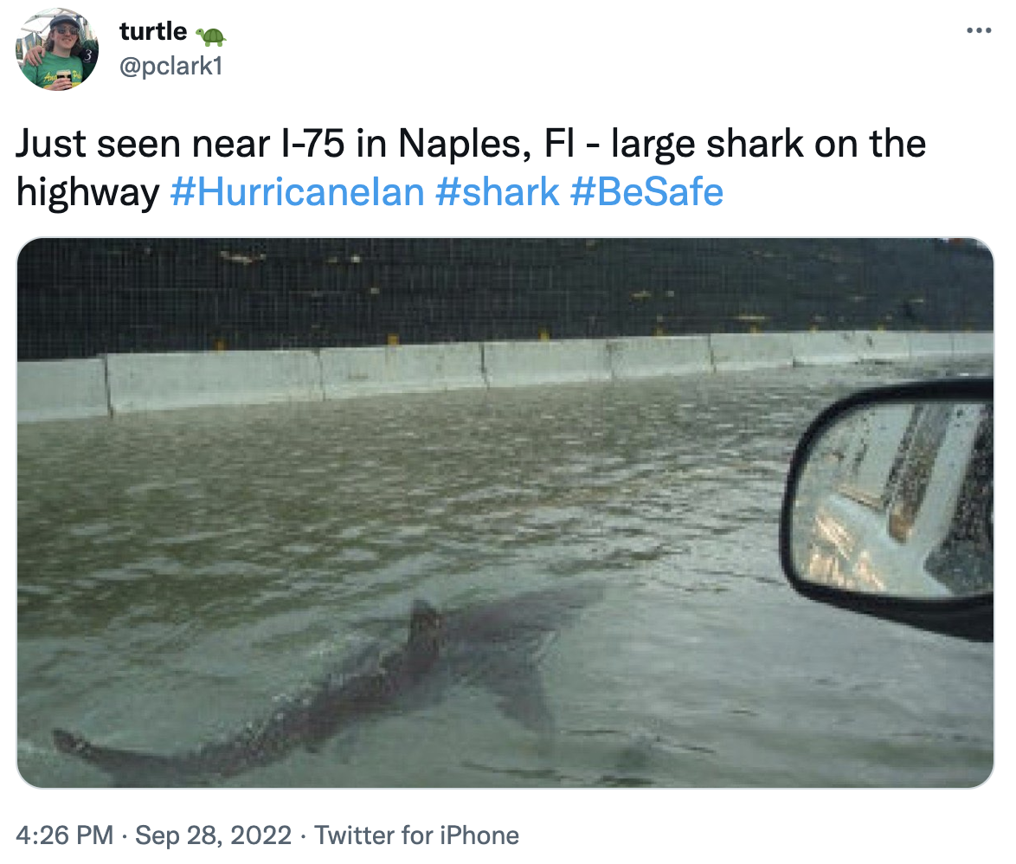Click the turtle profile avatar photo
This screenshot has width=1016, height=864.
coord(57,49)
